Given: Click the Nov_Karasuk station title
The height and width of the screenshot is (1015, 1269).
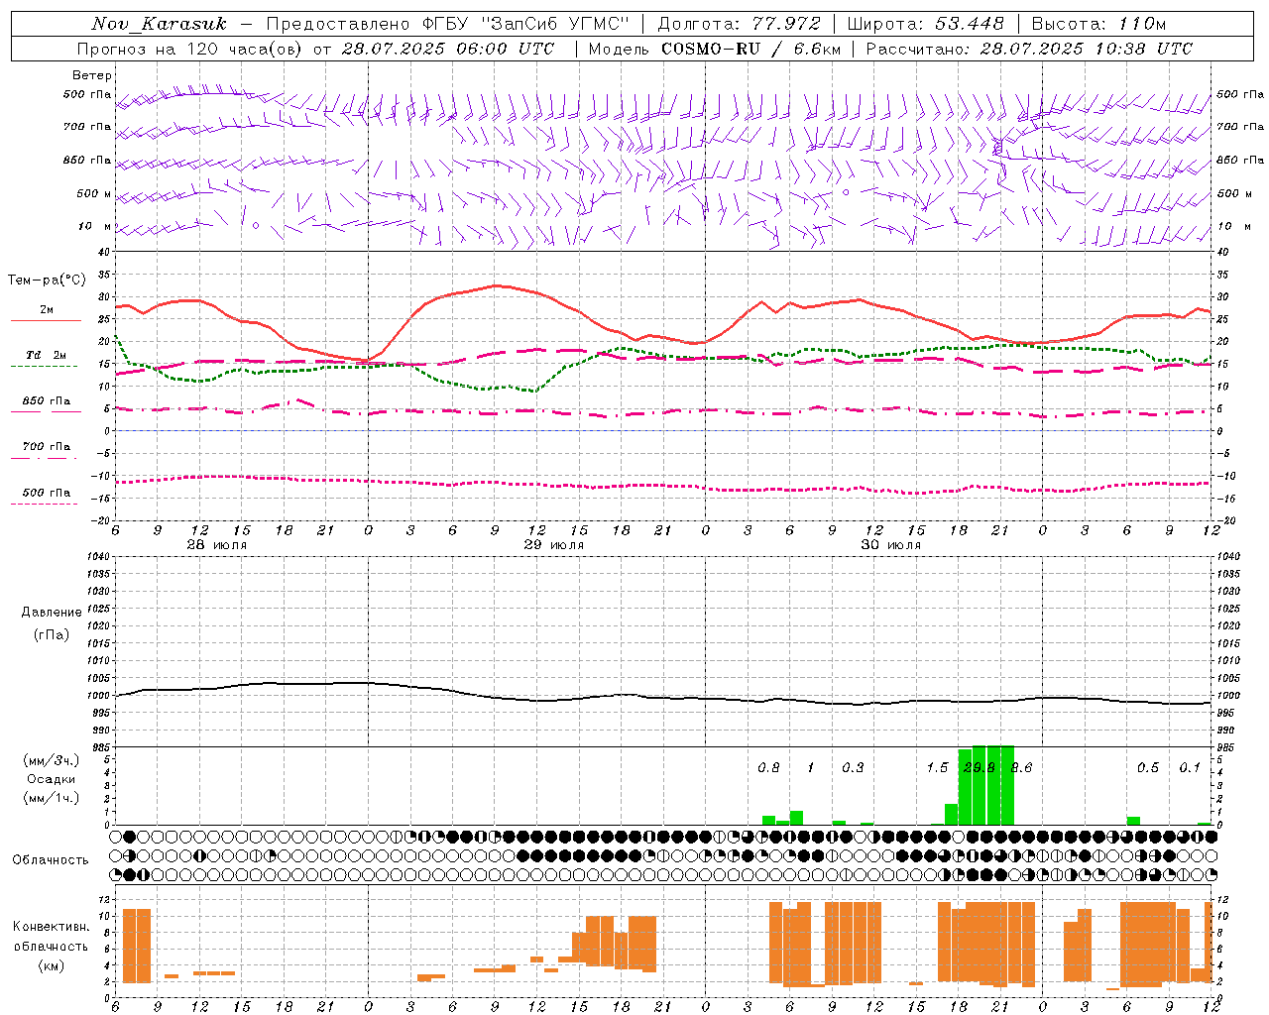Looking at the screenshot, I should coord(160,24).
